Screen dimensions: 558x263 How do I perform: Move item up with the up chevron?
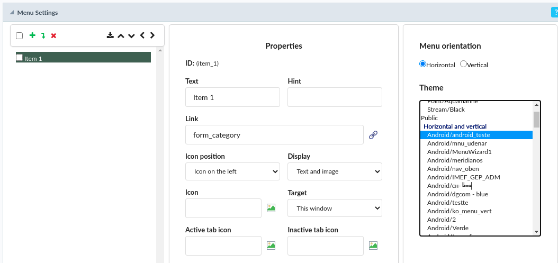click(121, 35)
